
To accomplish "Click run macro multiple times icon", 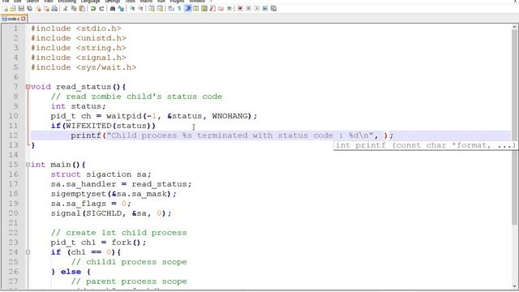I will pos(265,8).
